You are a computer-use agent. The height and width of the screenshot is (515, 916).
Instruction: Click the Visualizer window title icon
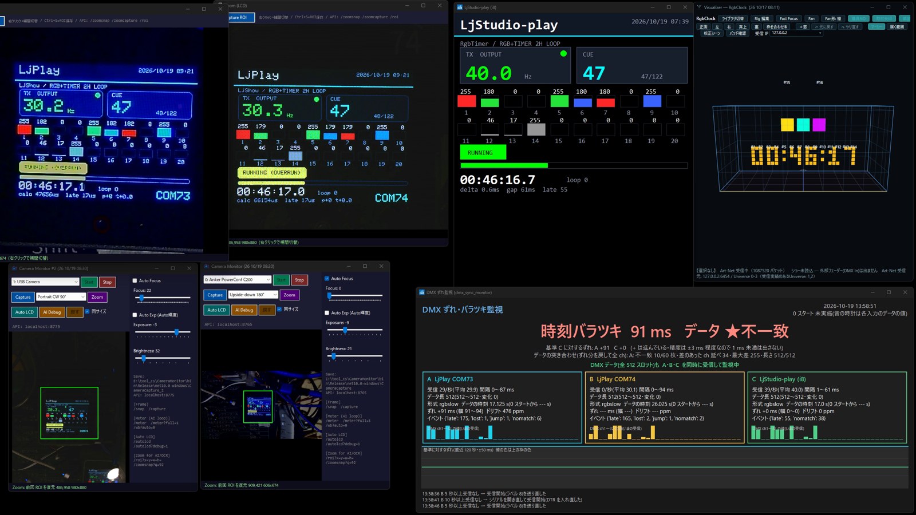699,7
